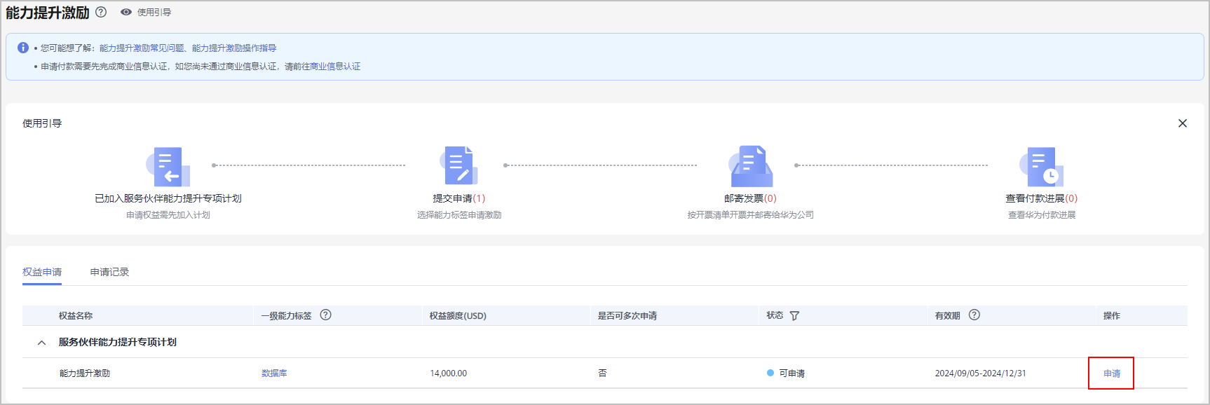Click 能力提升激励 row name cell
The height and width of the screenshot is (405, 1210).
click(85, 373)
